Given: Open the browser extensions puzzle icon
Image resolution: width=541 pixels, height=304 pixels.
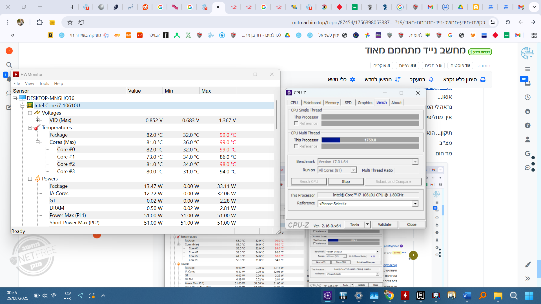Looking at the screenshot, I should (x=40, y=22).
